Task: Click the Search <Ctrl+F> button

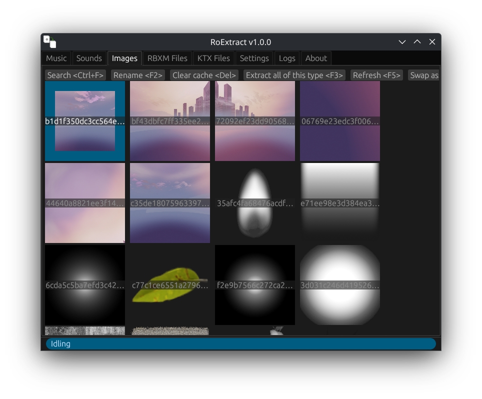Action: point(75,75)
